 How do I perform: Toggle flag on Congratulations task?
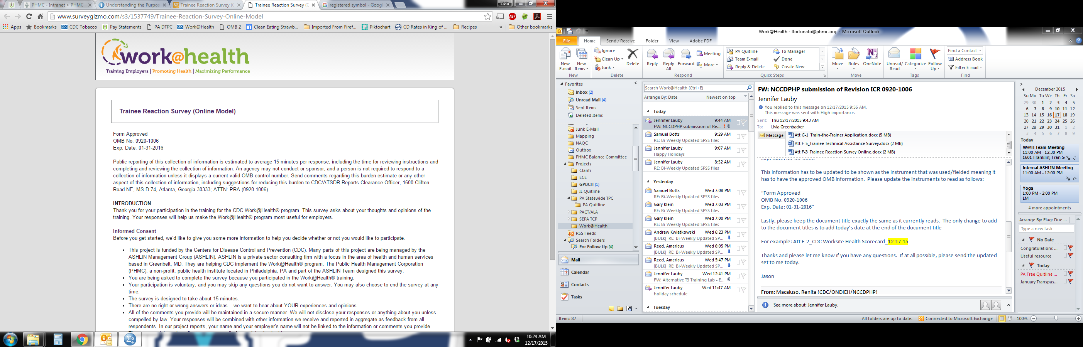[1070, 248]
